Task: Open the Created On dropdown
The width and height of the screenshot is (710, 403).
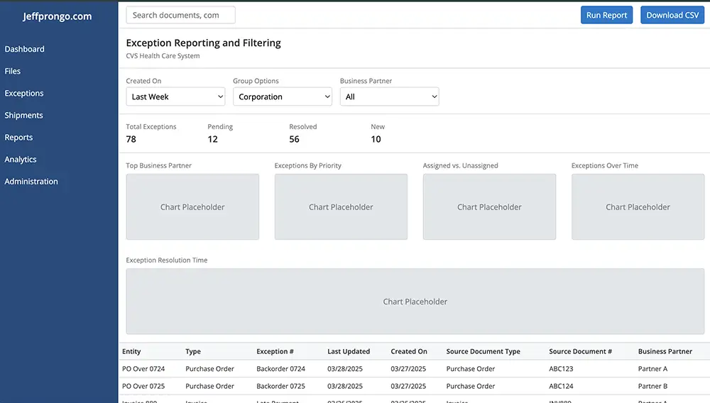Action: pyautogui.click(x=175, y=96)
